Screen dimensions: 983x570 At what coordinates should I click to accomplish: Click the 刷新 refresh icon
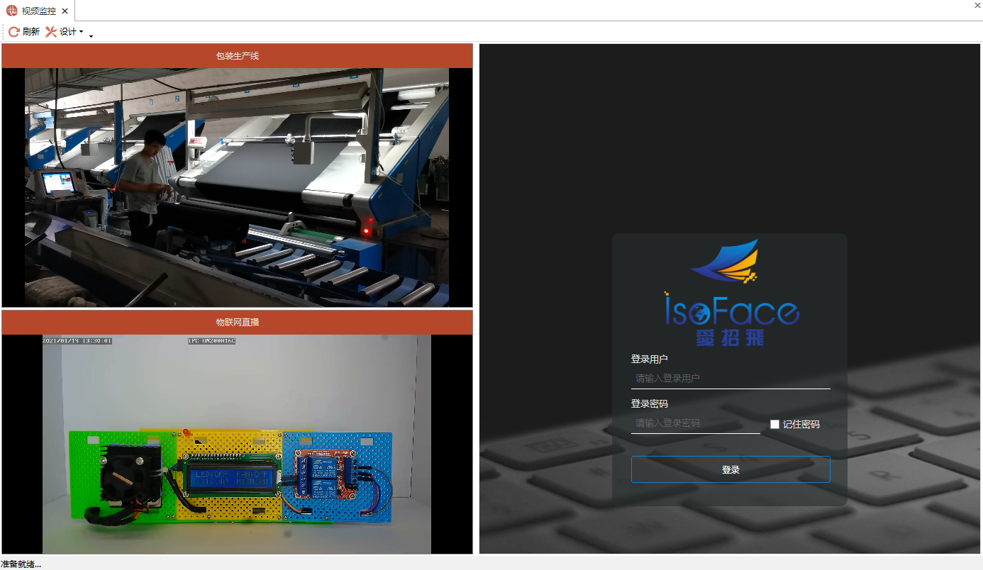click(13, 32)
